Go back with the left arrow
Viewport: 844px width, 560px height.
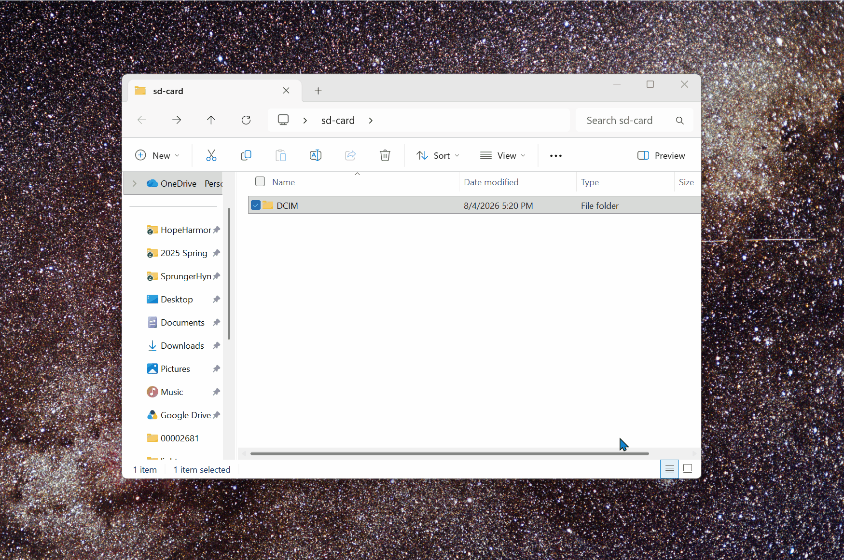142,120
